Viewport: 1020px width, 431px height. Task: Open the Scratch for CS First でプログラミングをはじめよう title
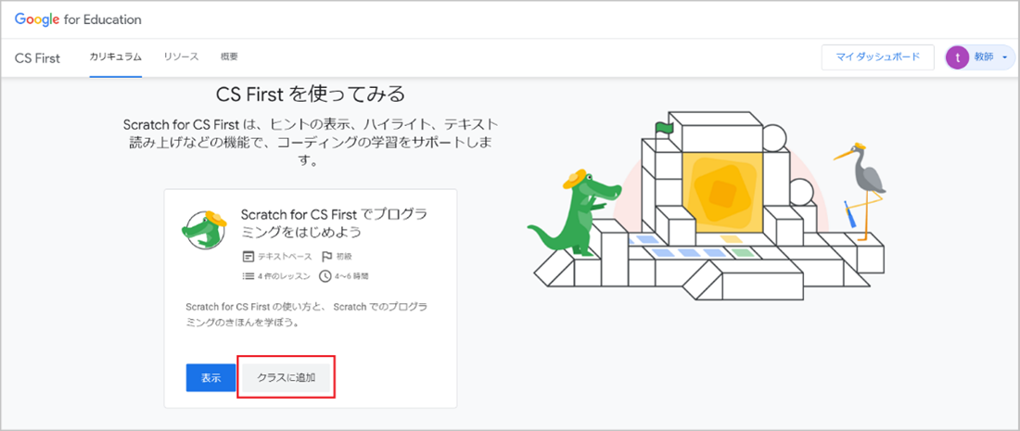point(335,223)
